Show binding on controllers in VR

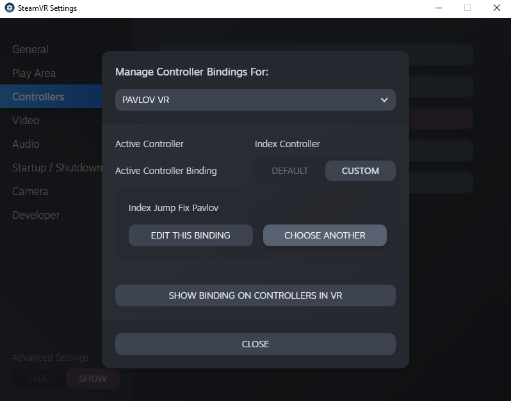pyautogui.click(x=255, y=295)
